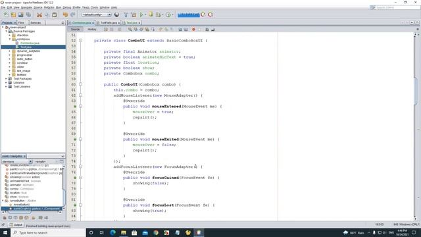Switch to the TextField.java editor tab
Viewport: 421px width, 237px height.
coord(109,23)
